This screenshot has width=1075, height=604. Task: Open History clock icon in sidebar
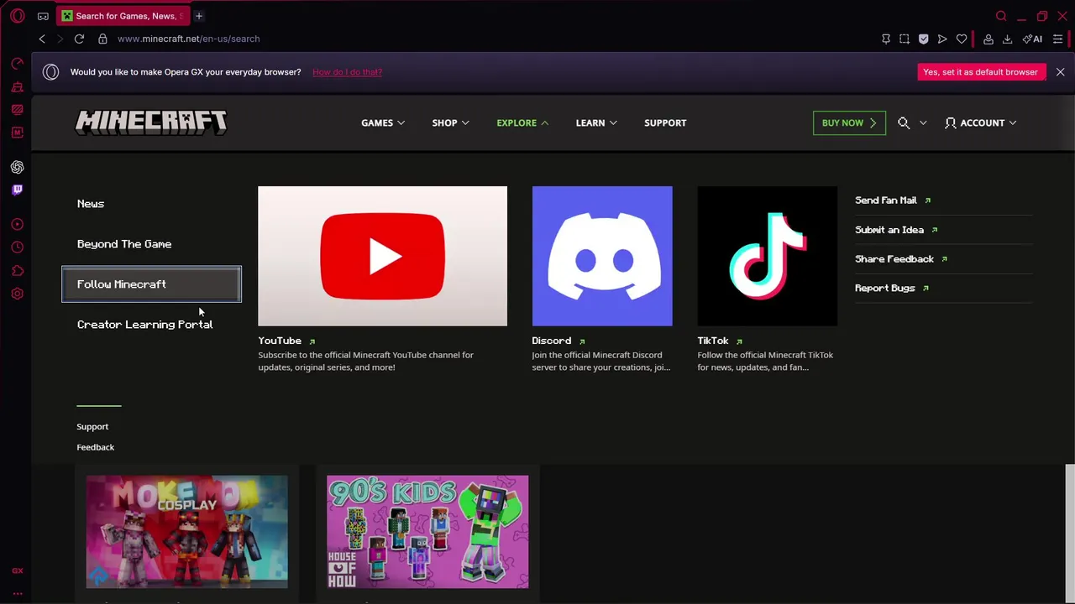pyautogui.click(x=18, y=247)
